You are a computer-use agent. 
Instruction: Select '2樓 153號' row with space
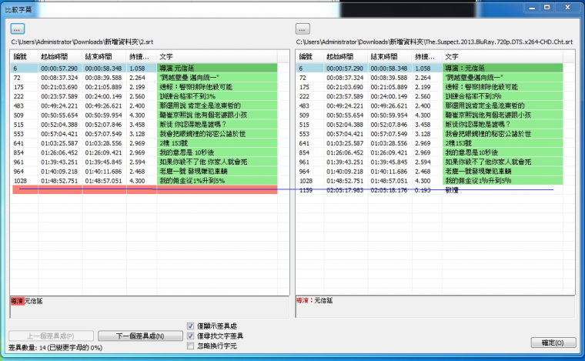(x=145, y=143)
